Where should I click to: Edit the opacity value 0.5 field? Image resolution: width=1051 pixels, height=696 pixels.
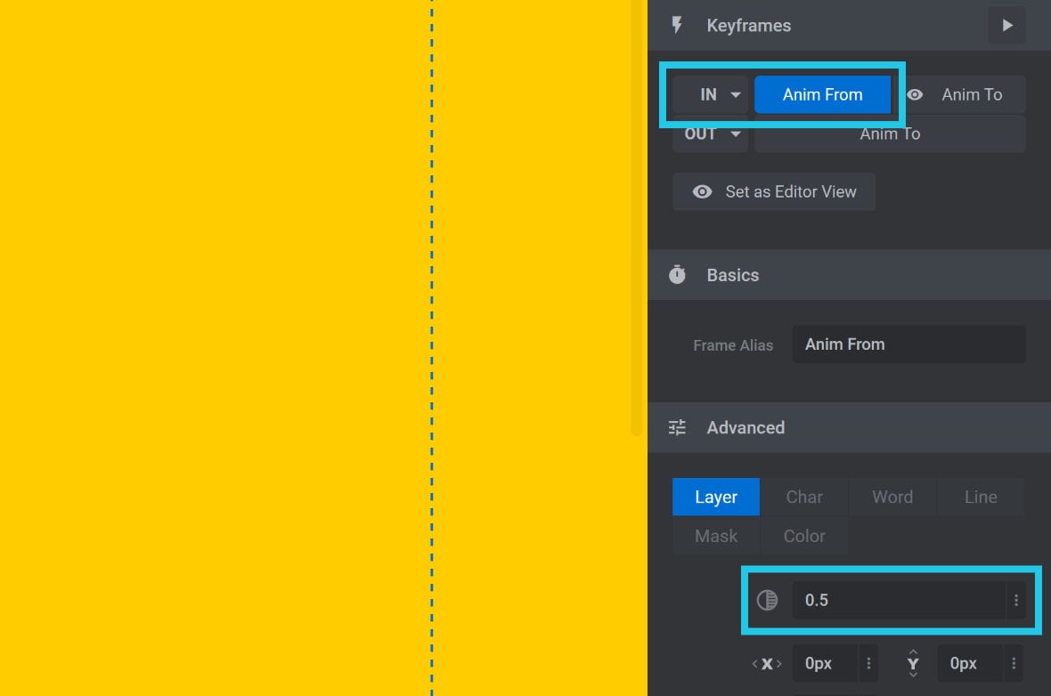pos(899,600)
